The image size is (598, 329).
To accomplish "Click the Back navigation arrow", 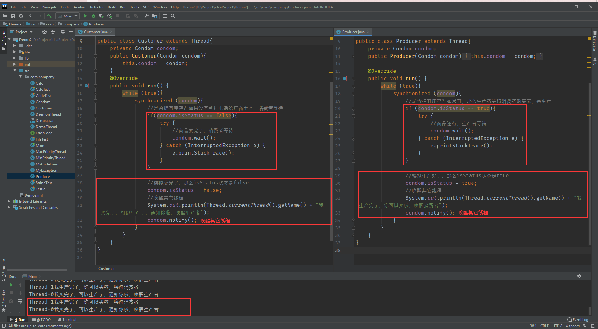I will [x=31, y=16].
